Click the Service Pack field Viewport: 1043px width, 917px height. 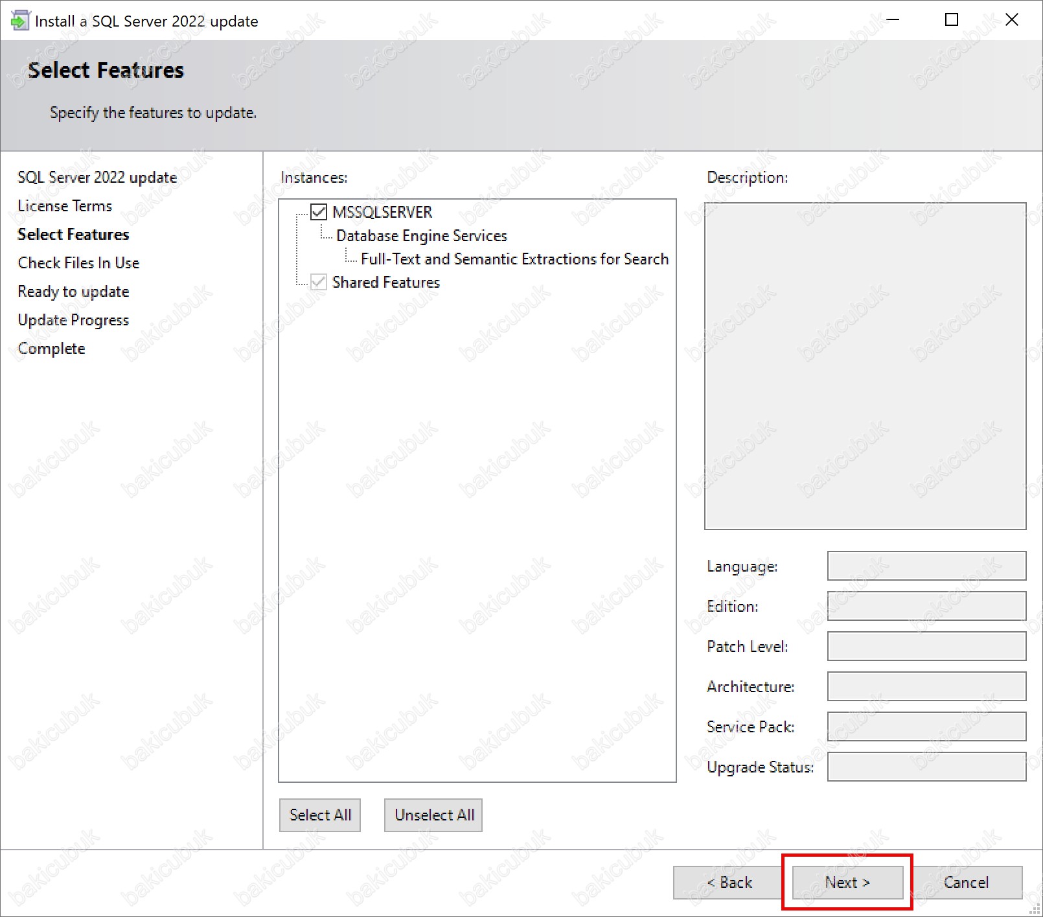click(926, 726)
